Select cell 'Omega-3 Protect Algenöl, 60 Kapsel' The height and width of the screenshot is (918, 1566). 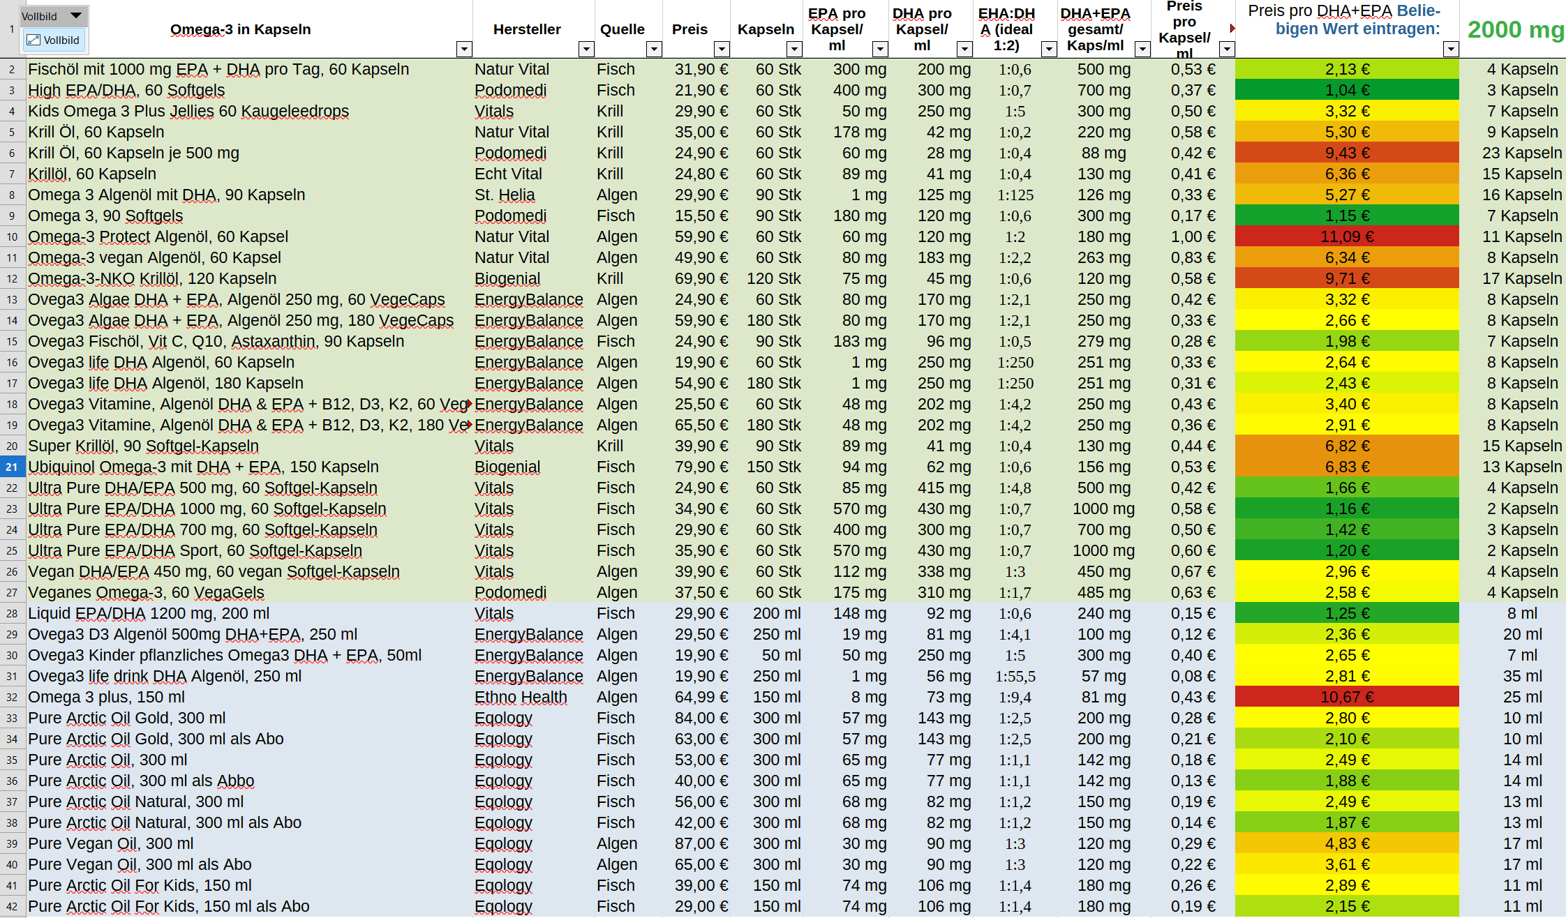[x=249, y=236]
